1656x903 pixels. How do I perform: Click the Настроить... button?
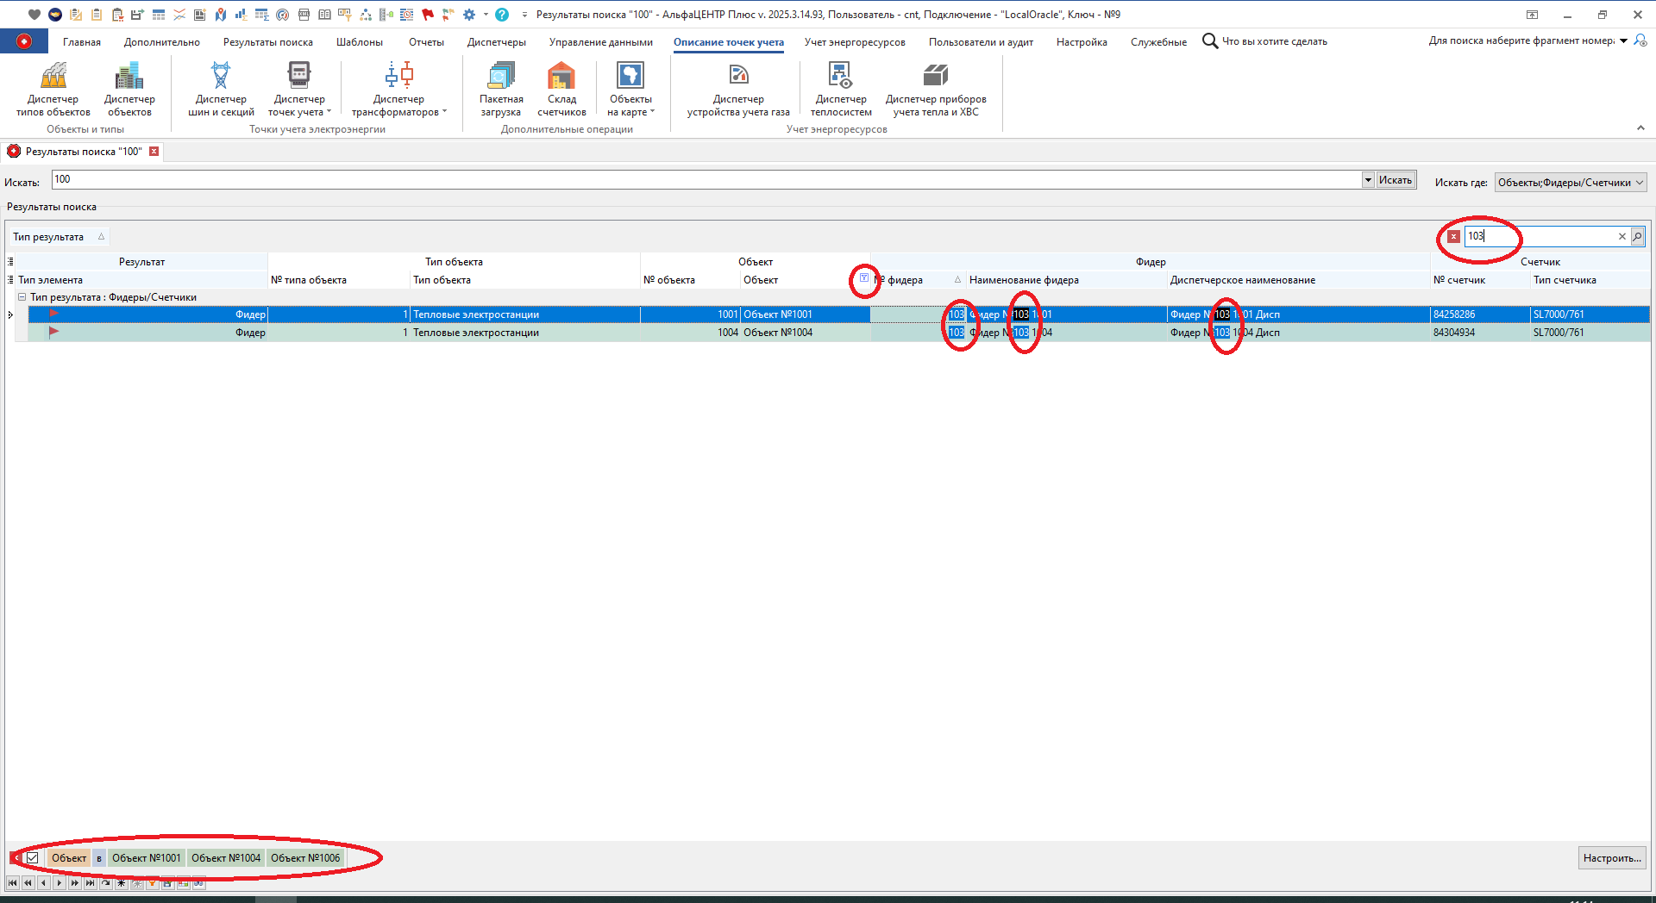1611,858
